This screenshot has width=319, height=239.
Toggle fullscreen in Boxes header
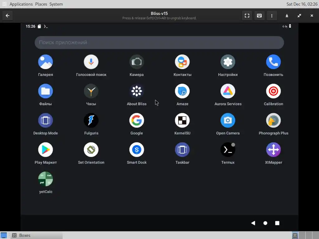click(x=247, y=16)
